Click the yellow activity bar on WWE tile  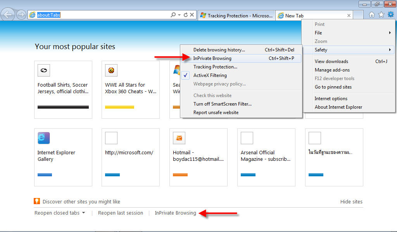[x=119, y=107]
